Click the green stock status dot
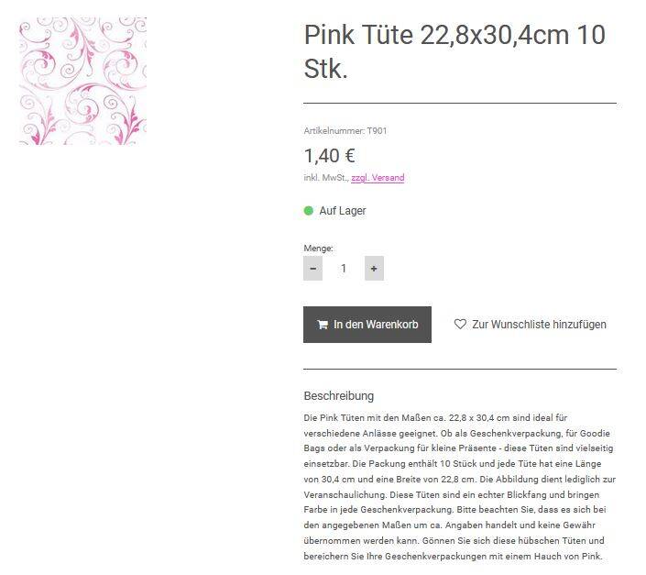Viewport: 646px width, 575px height. click(309, 211)
